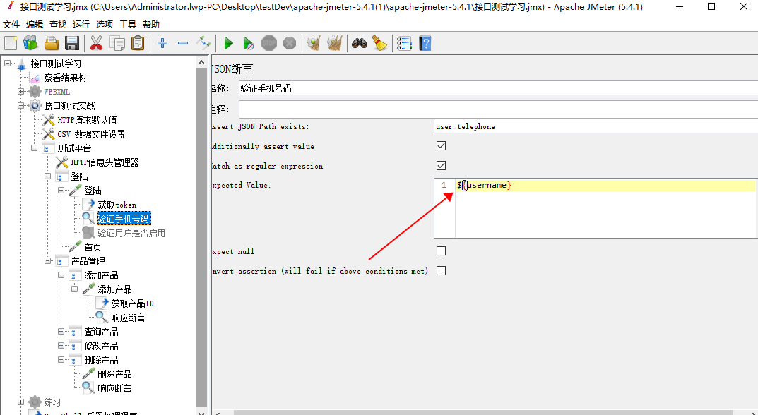This screenshot has width=758, height=415.
Task: Copy selected element via toolbar
Action: 117,44
